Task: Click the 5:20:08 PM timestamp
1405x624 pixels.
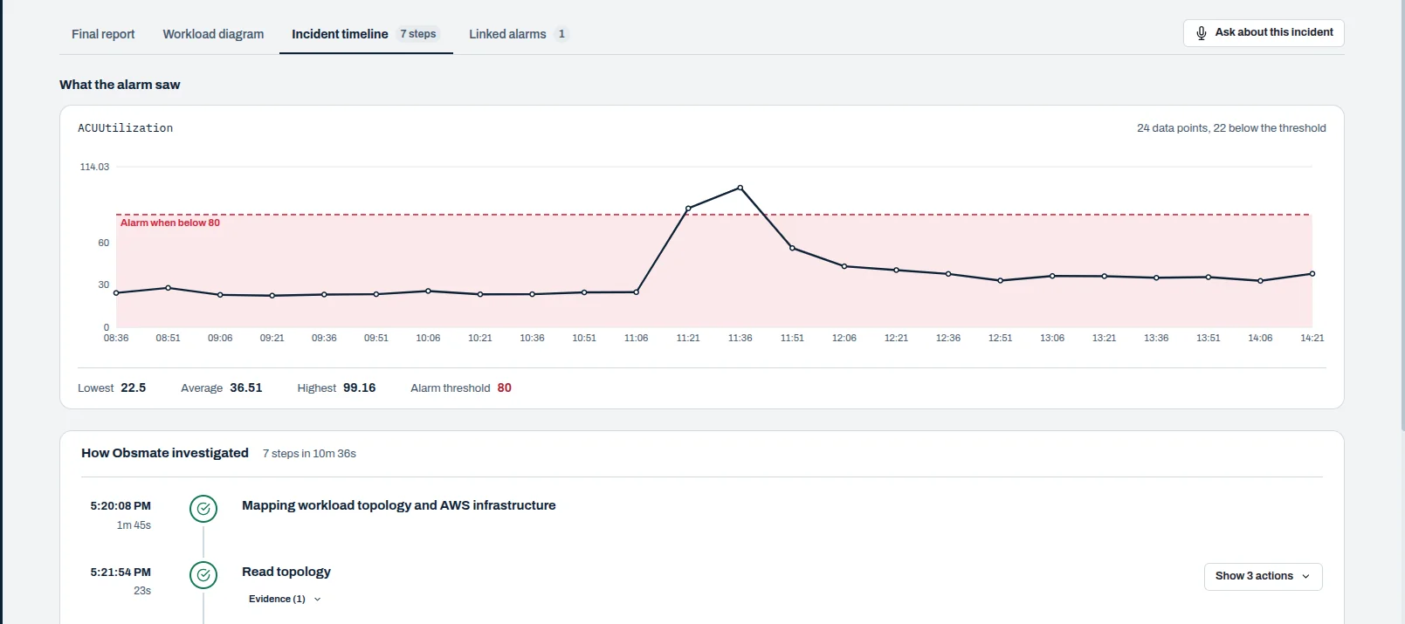Action: coord(121,505)
